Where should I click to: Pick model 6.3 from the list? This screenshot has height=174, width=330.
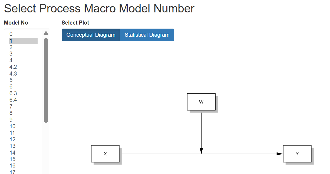(x=13, y=93)
